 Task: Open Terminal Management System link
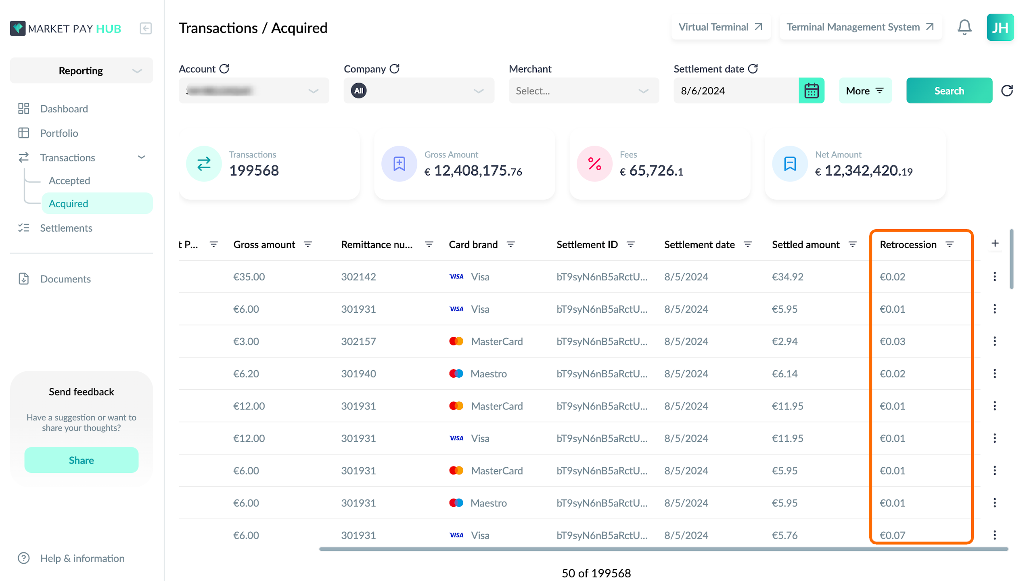[x=860, y=27]
